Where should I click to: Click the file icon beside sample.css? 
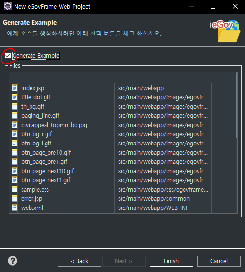15,189
